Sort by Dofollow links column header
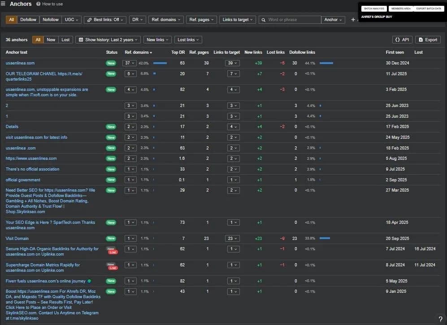 click(302, 52)
